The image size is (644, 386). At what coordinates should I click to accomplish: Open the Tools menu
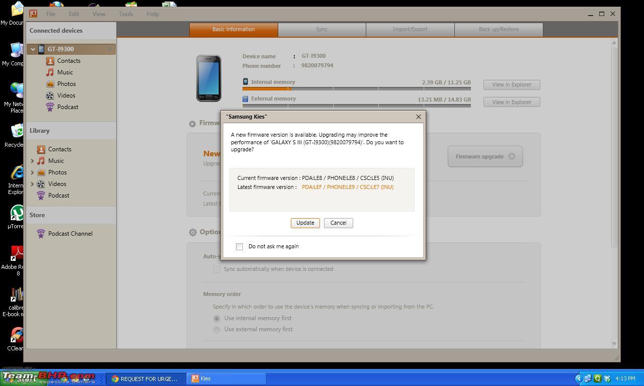pos(126,14)
